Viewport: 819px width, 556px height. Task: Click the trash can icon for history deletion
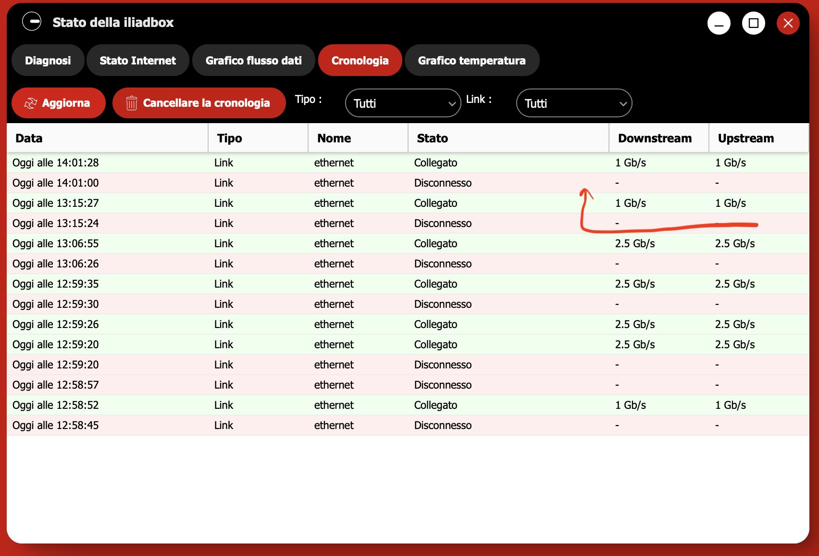pos(131,103)
